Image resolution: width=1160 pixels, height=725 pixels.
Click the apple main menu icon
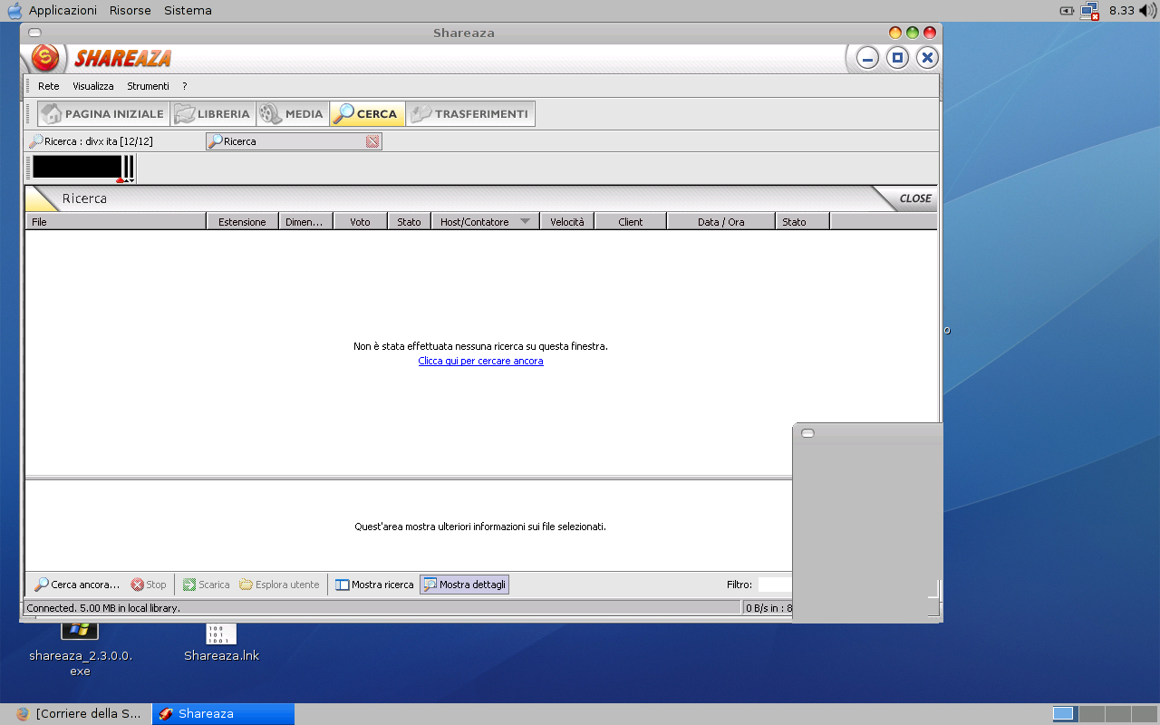point(14,11)
